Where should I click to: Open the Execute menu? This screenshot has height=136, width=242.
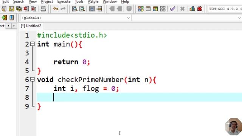click(64, 2)
